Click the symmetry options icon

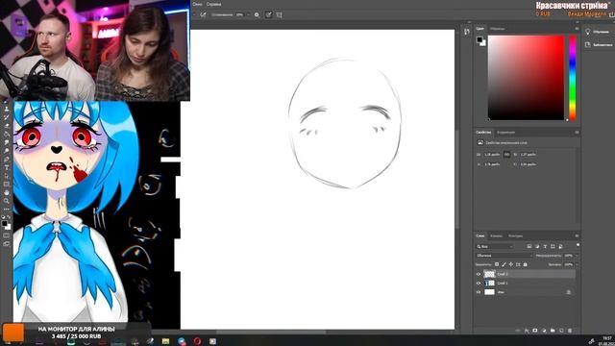(280, 15)
